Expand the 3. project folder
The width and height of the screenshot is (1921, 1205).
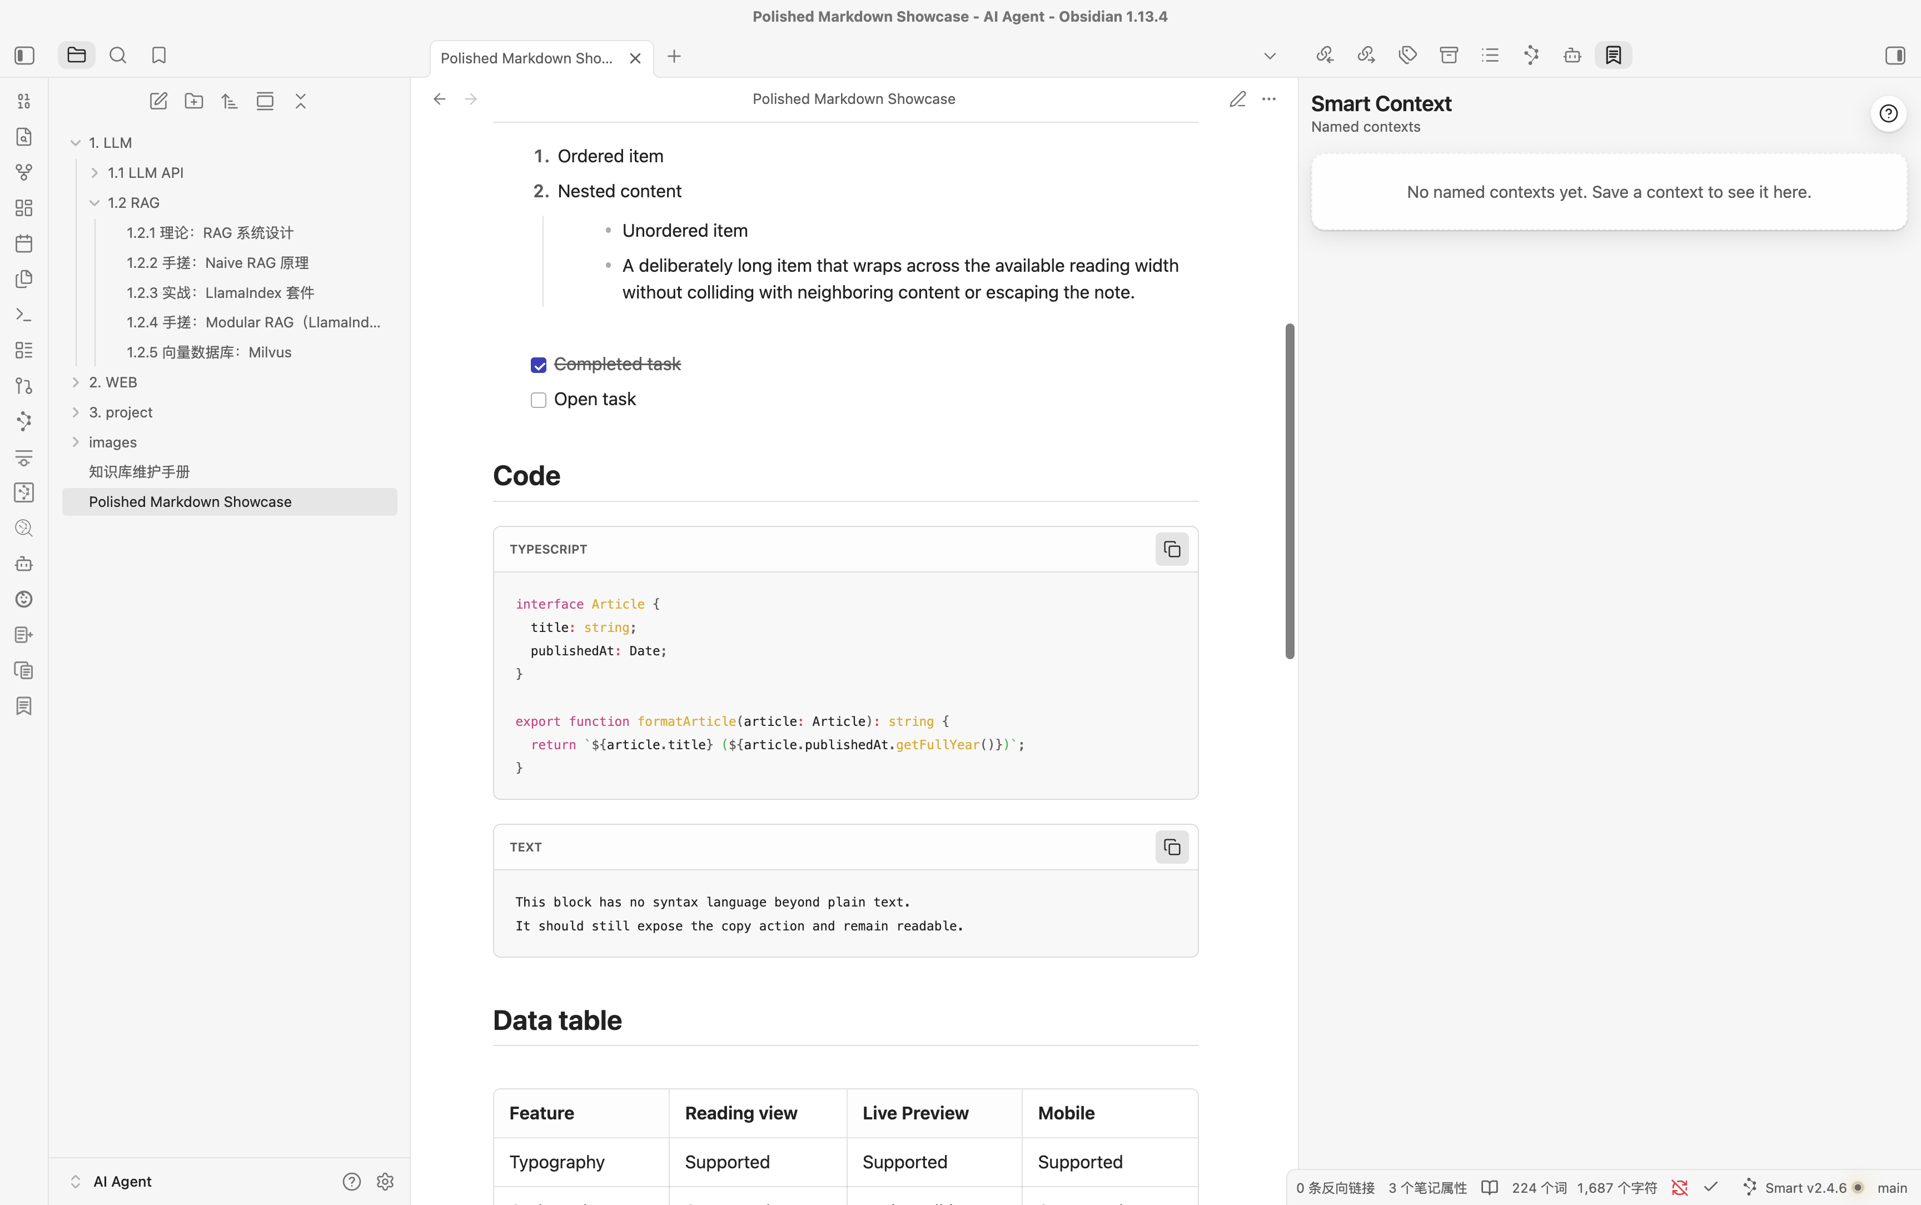tap(76, 413)
